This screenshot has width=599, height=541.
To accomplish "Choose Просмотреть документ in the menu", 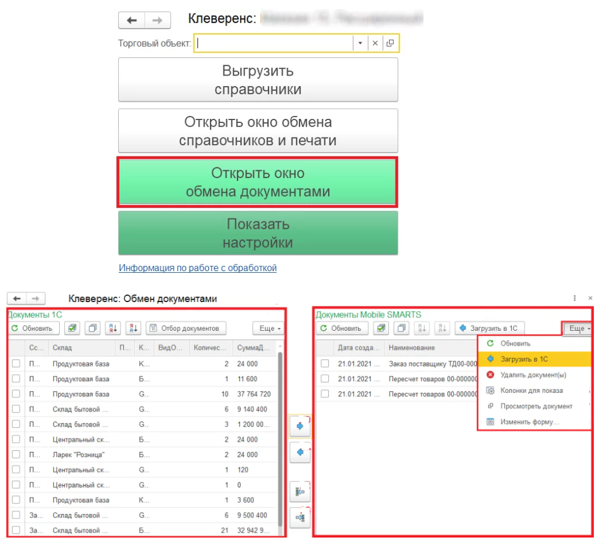I will pos(535,406).
